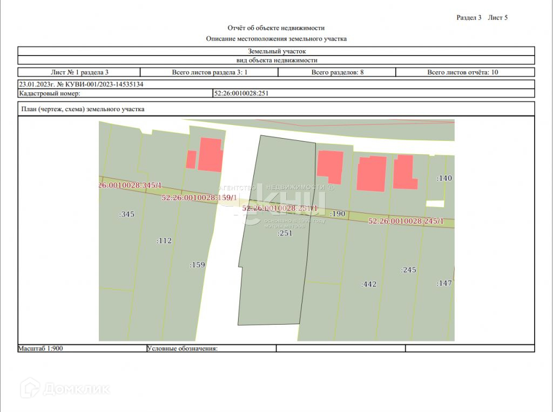Image resolution: width=553 pixels, height=412 pixels.
Task: Click parcel label ':112' on map
Action: tap(164, 241)
